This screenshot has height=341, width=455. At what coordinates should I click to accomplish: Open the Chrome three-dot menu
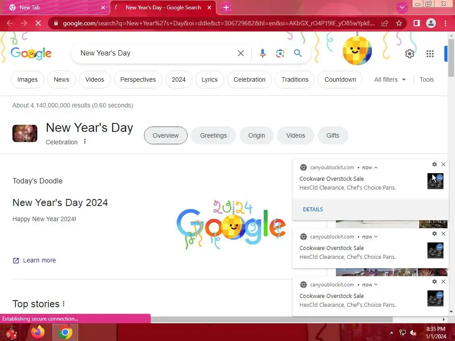click(x=445, y=23)
